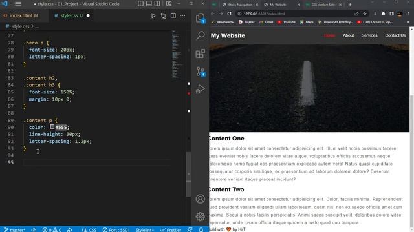
Task: Switch to Sticky Navigation browser tab
Action: [x=240, y=5]
